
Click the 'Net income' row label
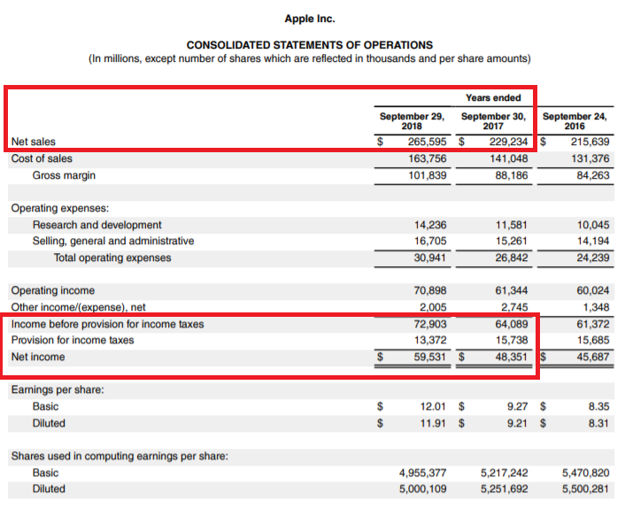(x=38, y=357)
